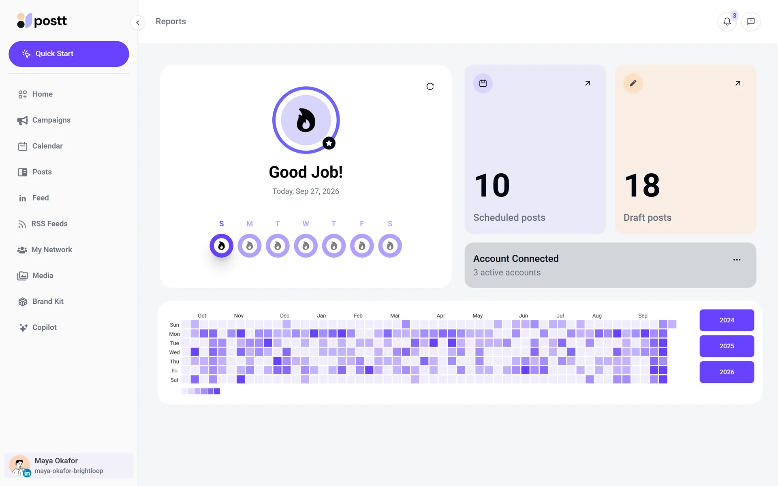This screenshot has height=486, width=778.
Task: Show the 2025 activity heatmap
Action: 727,346
